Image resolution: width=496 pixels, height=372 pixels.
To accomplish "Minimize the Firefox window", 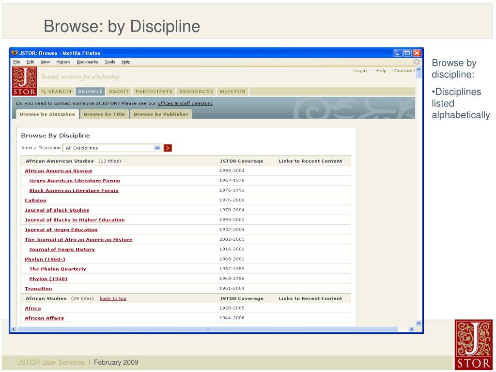I will (x=398, y=53).
